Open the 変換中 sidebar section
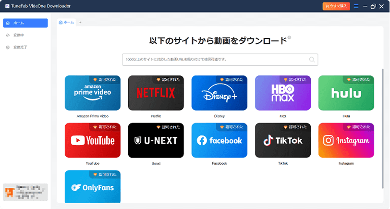The height and width of the screenshot is (209, 390). (x=25, y=35)
